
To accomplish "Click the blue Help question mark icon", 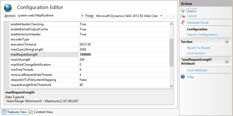I will click(x=183, y=77).
